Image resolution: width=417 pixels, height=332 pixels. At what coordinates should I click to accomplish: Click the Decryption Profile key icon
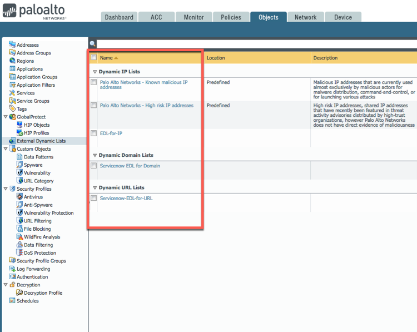click(x=19, y=293)
